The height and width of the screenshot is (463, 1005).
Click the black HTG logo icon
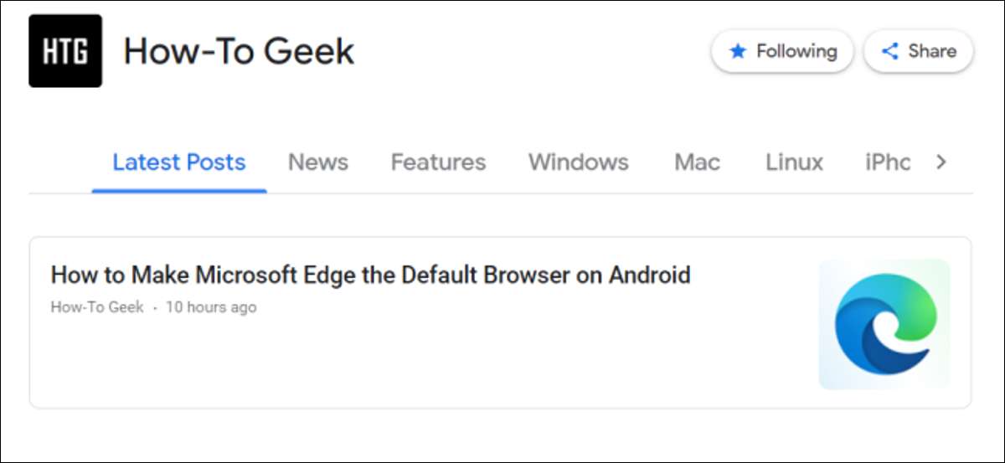pyautogui.click(x=65, y=51)
